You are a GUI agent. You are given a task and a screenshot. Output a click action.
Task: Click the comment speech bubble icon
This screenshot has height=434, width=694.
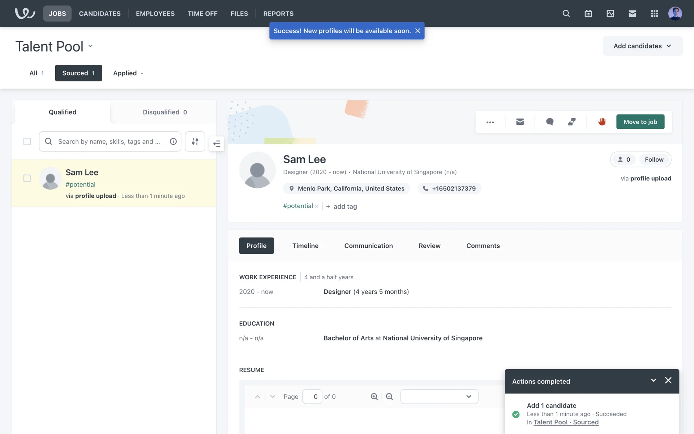tap(550, 122)
